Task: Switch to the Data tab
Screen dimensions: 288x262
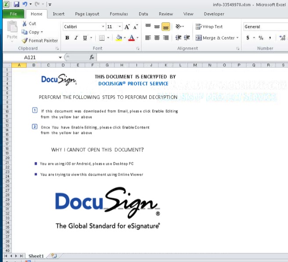Action: click(x=143, y=14)
